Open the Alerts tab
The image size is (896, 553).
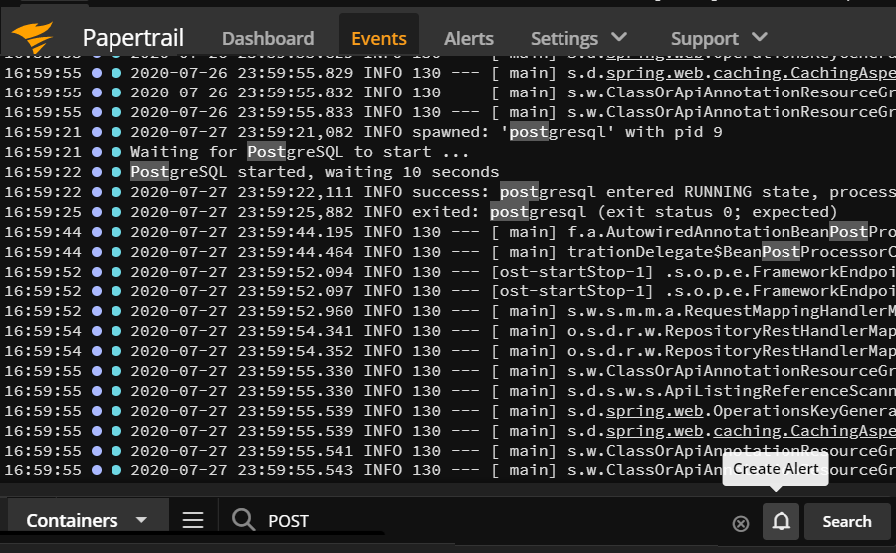click(x=469, y=38)
